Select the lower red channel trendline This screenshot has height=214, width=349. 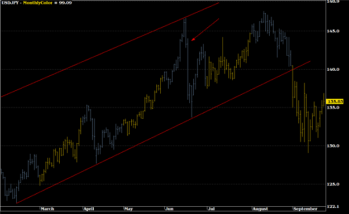163,132
